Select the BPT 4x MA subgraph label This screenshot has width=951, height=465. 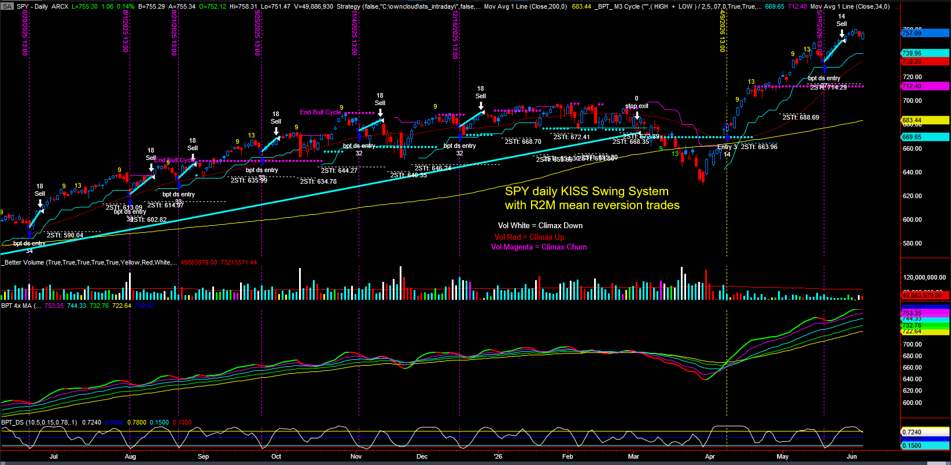tap(21, 306)
